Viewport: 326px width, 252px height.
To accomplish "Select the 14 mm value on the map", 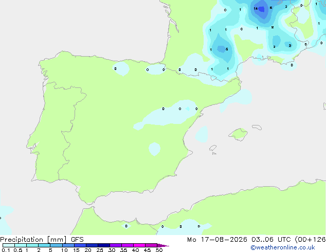I will [x=256, y=9].
